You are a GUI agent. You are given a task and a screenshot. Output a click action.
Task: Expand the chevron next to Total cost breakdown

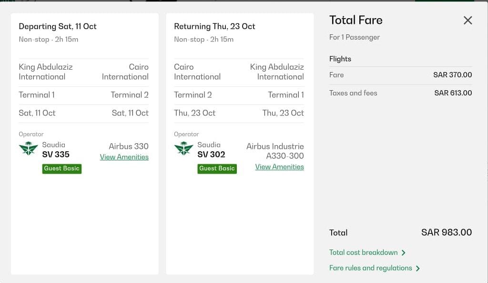404,253
